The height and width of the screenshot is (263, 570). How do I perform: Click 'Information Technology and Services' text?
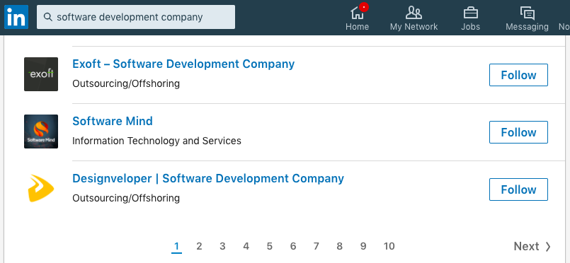pos(156,141)
